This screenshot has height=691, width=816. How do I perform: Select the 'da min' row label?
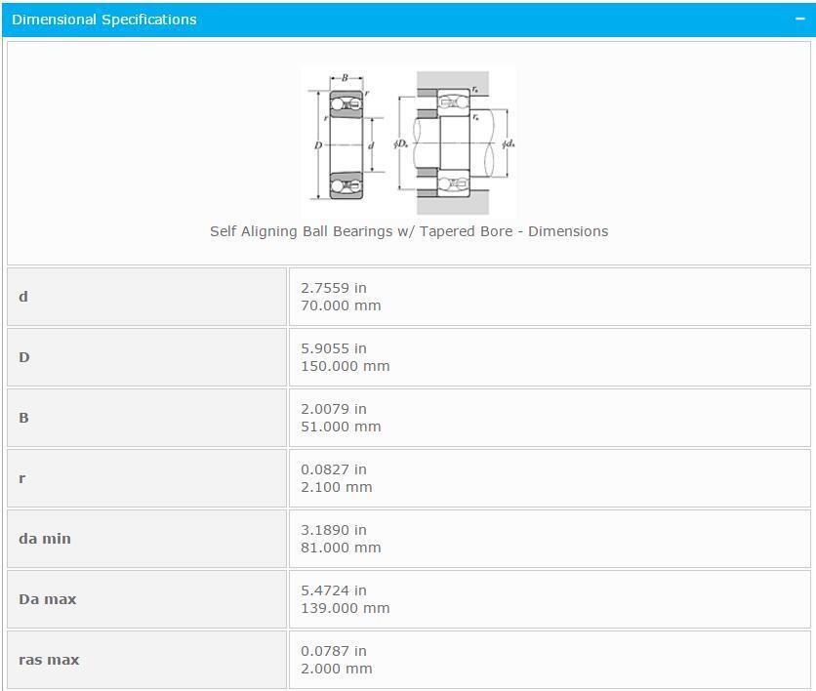pyautogui.click(x=45, y=539)
